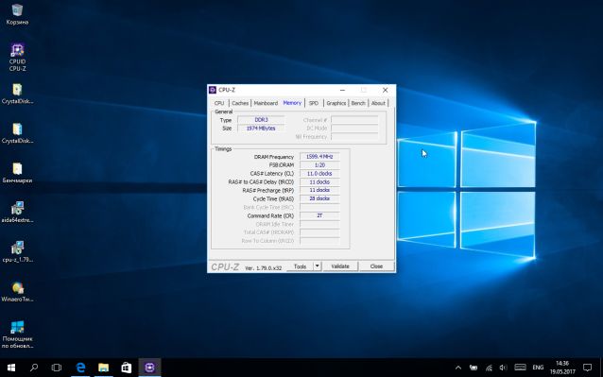Open volume speaker tray icon
Screen dimensions: 603x377
point(503,368)
